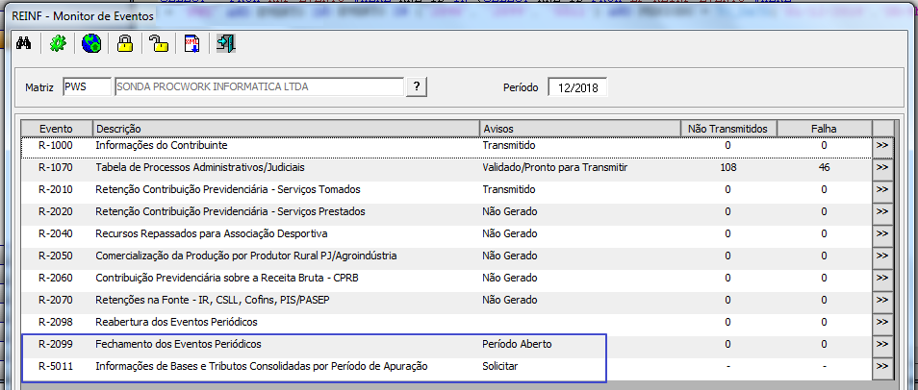
Task: Click the green gear process icon
Action: click(x=58, y=44)
